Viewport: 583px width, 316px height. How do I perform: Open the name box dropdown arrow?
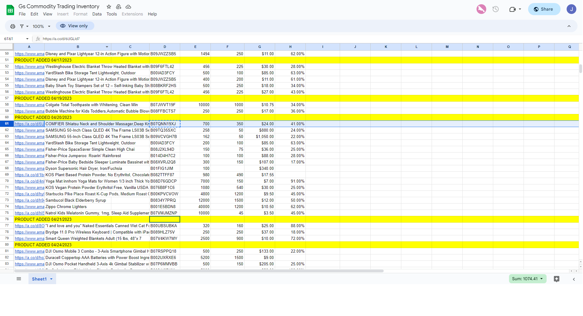[27, 39]
